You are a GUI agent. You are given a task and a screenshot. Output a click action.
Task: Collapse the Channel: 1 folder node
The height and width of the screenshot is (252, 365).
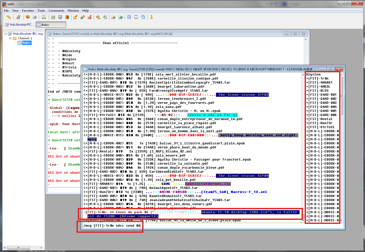click(10, 38)
